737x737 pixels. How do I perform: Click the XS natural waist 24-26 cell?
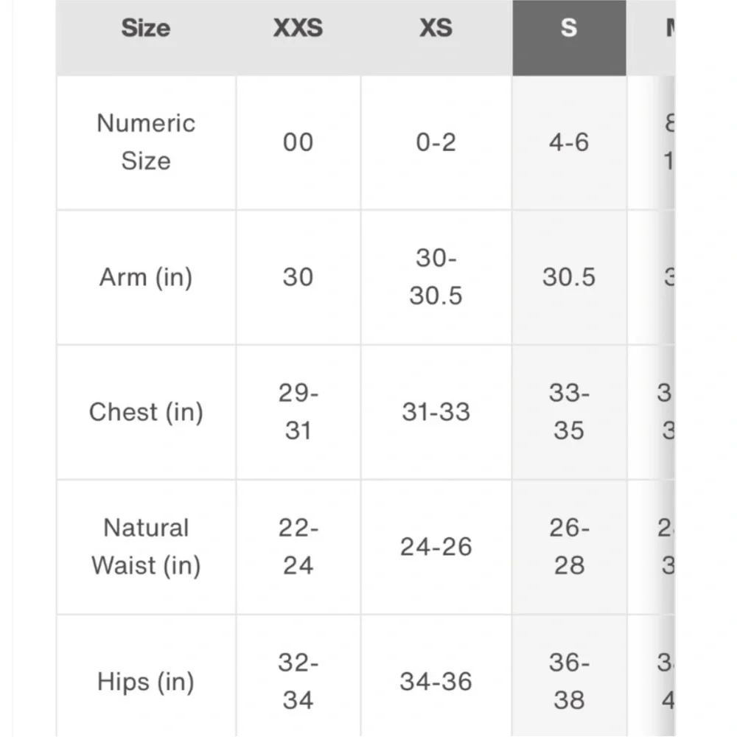click(x=436, y=547)
